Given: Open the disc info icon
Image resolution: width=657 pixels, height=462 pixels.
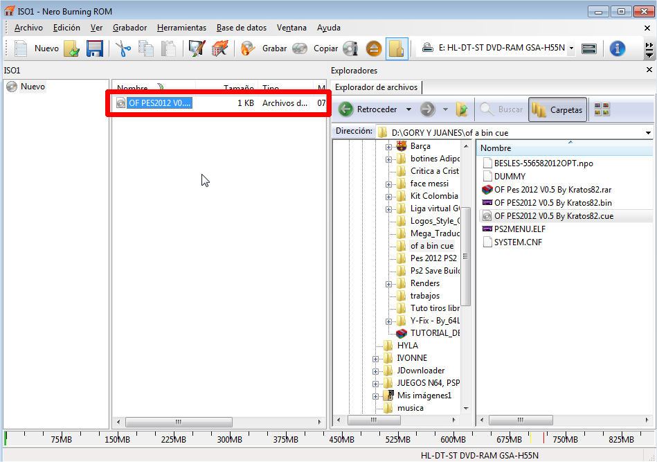Looking at the screenshot, I should [x=350, y=48].
